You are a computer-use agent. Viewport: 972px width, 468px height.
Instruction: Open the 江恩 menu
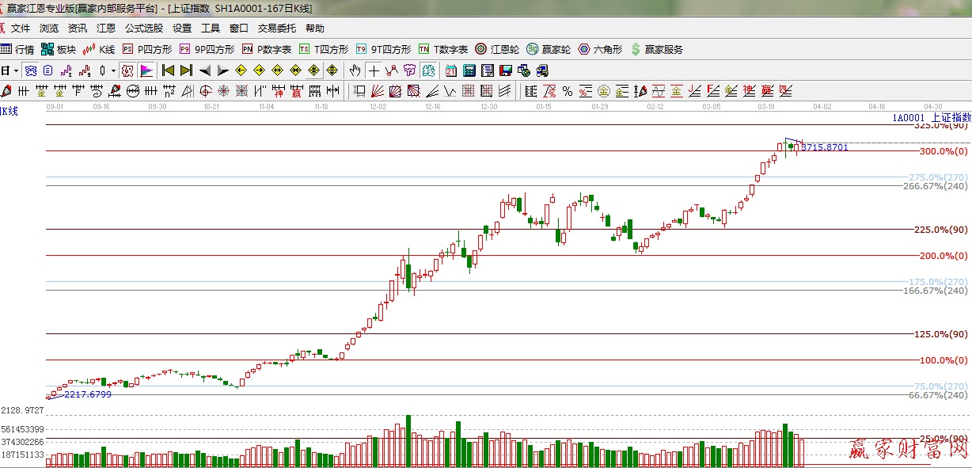106,29
